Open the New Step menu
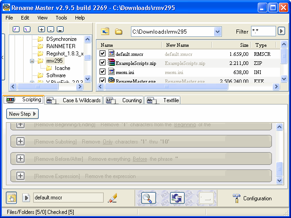 point(22,114)
